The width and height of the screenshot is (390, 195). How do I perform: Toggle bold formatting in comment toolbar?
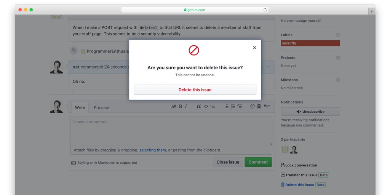coord(181,107)
